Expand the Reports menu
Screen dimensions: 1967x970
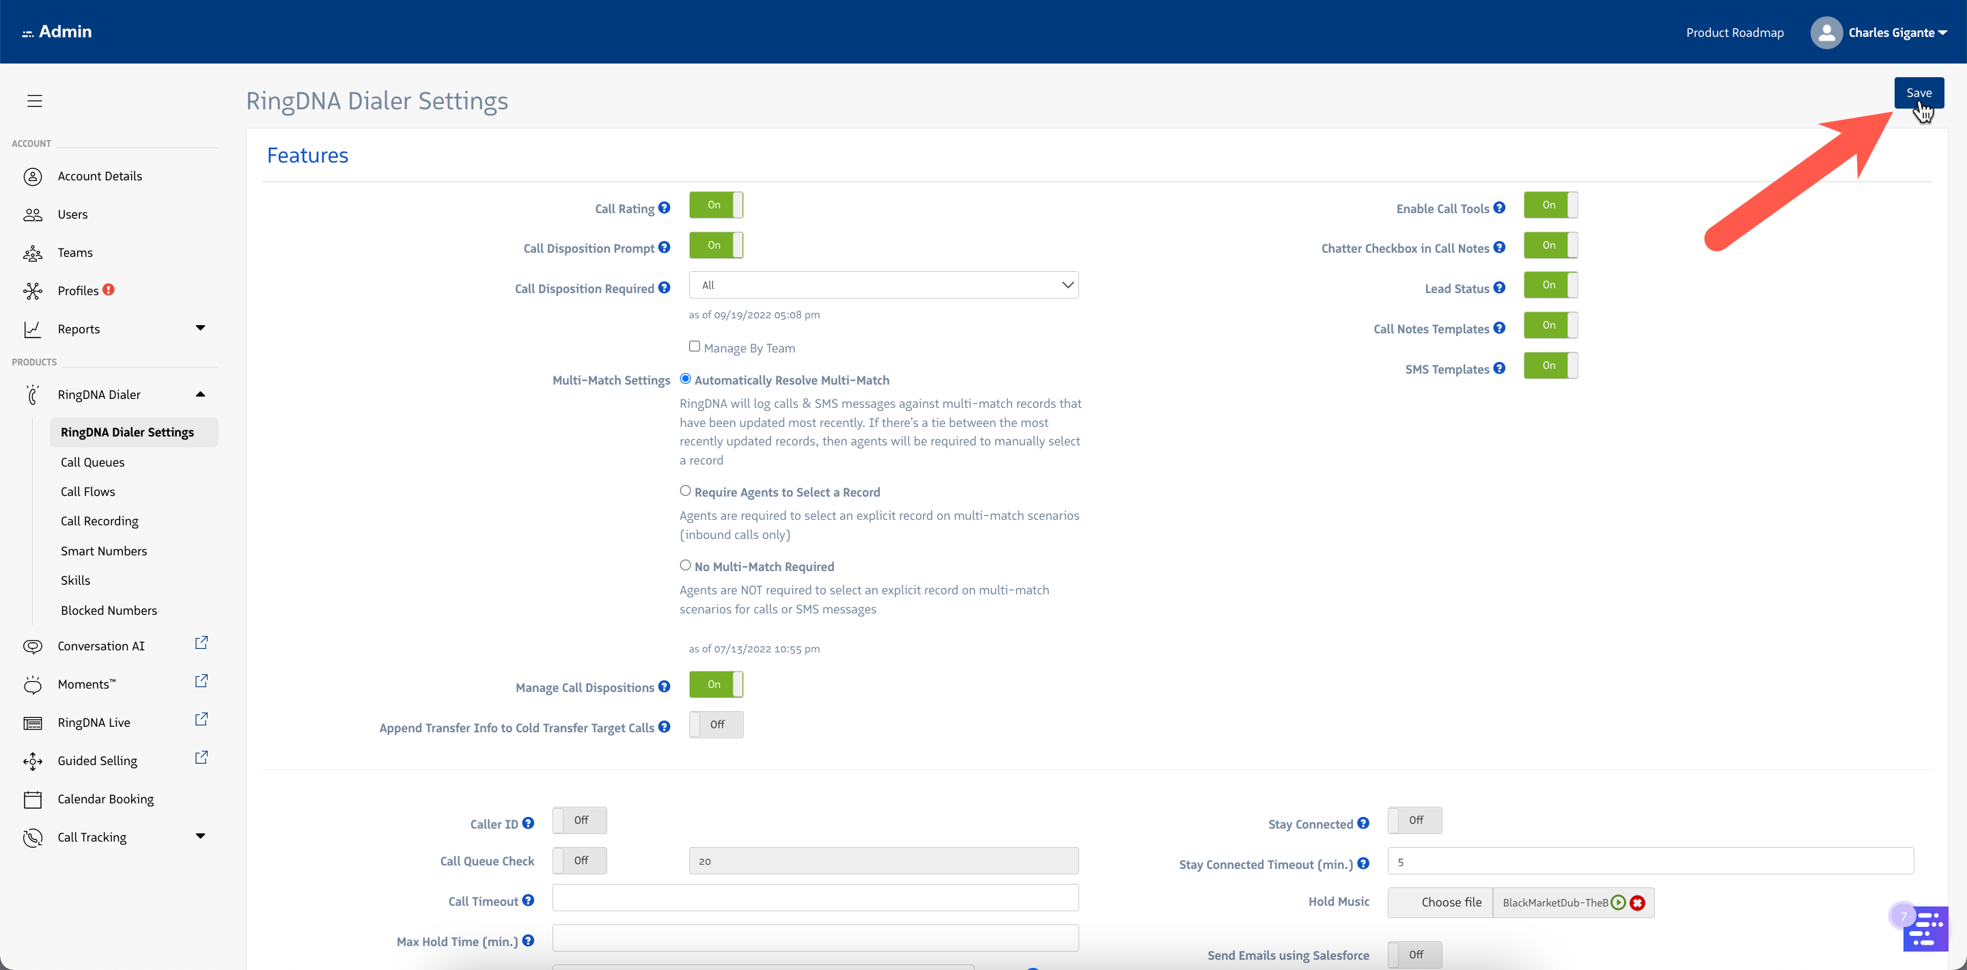200,329
